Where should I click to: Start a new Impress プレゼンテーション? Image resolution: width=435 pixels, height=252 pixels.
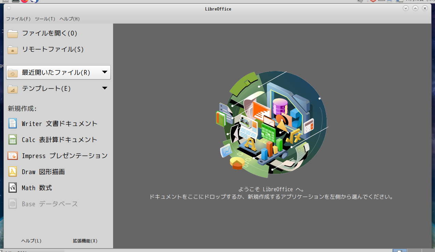[58, 156]
